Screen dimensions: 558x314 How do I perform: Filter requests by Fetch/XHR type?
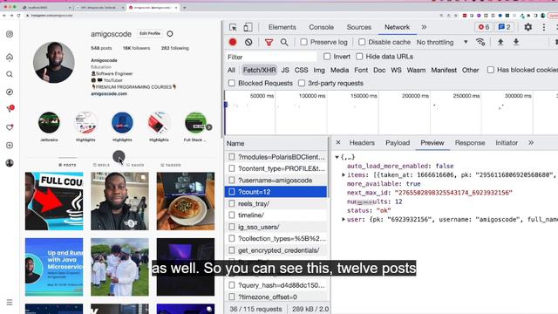coord(259,70)
